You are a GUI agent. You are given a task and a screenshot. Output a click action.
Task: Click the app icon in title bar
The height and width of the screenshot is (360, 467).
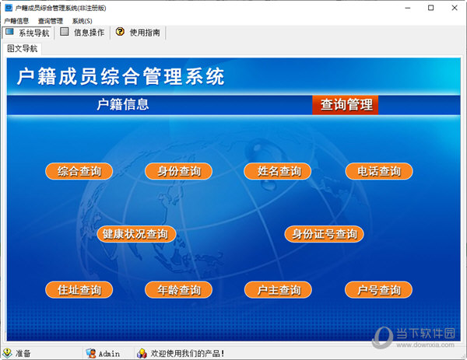tap(9, 8)
